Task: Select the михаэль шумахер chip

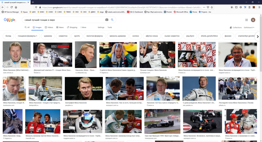Action: 118,36
